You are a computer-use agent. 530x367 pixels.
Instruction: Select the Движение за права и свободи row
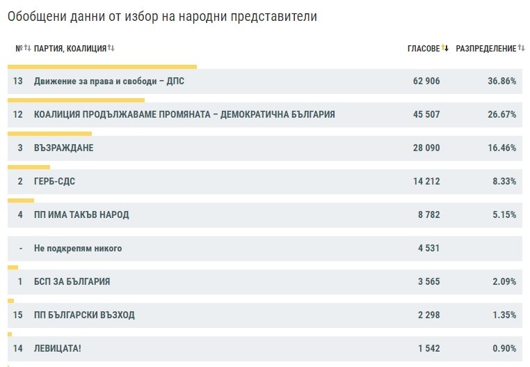pyautogui.click(x=109, y=81)
